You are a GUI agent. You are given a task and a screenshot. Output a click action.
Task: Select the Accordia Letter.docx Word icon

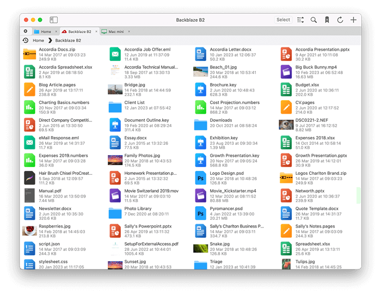point(200,54)
